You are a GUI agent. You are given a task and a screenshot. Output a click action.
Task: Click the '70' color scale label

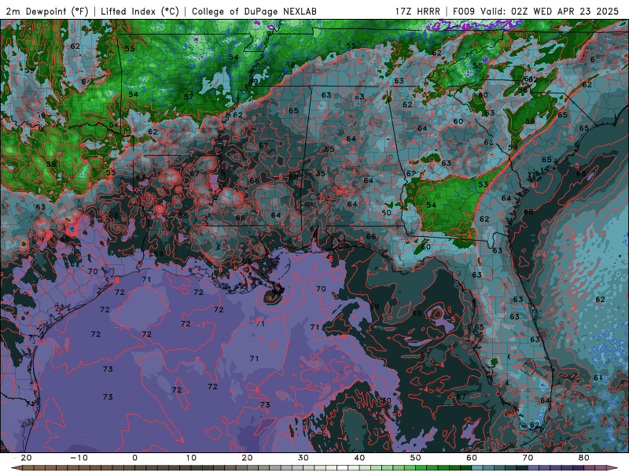point(528,458)
